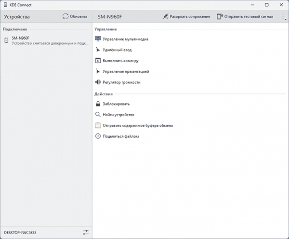Minimize the KDE Connect window
The image size is (289, 239).
[252, 5]
